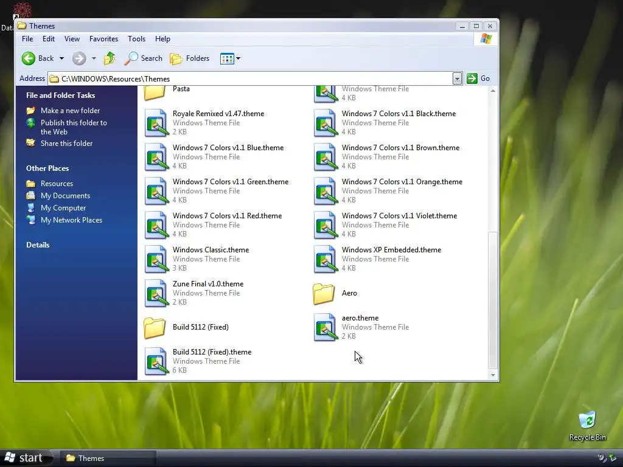Select Windows 7 Colors v1.1 Green.theme icon

[x=155, y=192]
